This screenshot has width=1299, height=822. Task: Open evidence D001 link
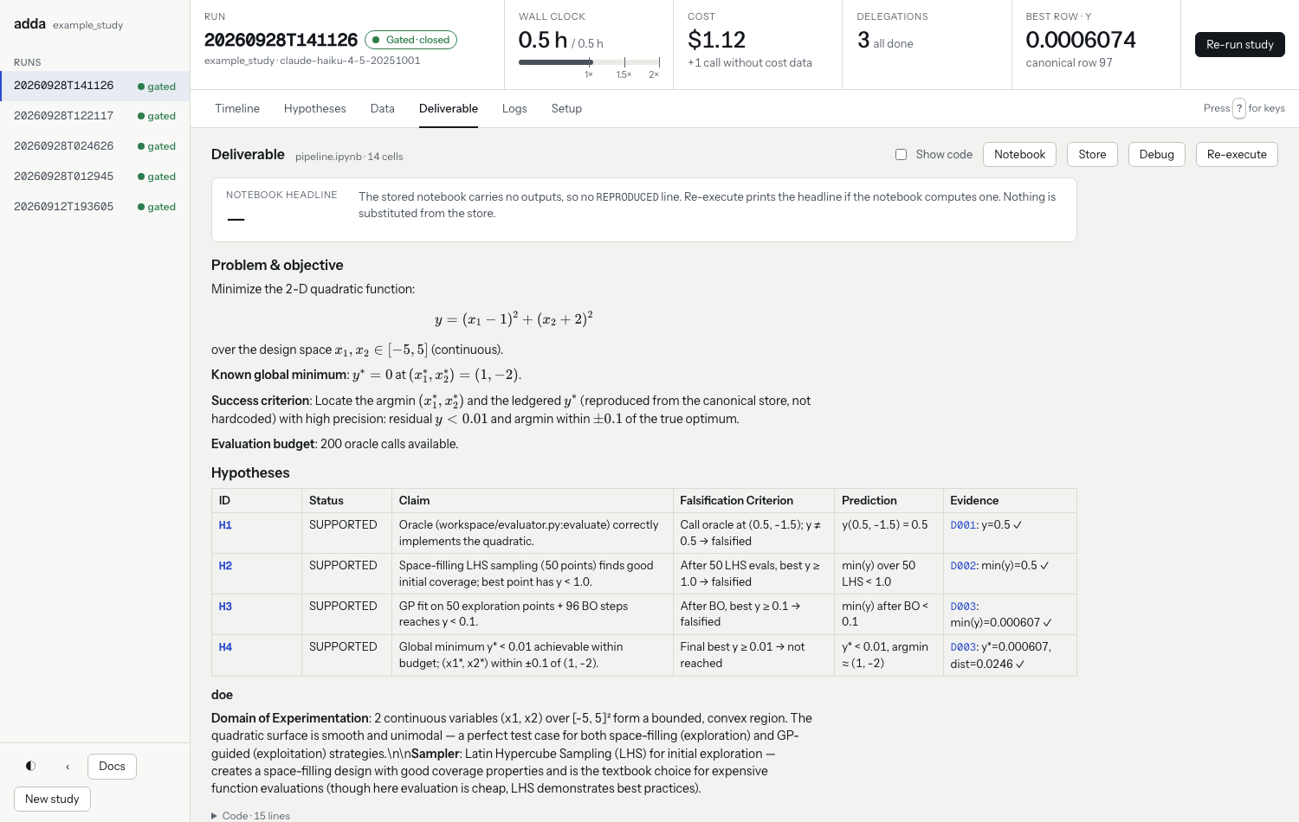[x=963, y=525]
